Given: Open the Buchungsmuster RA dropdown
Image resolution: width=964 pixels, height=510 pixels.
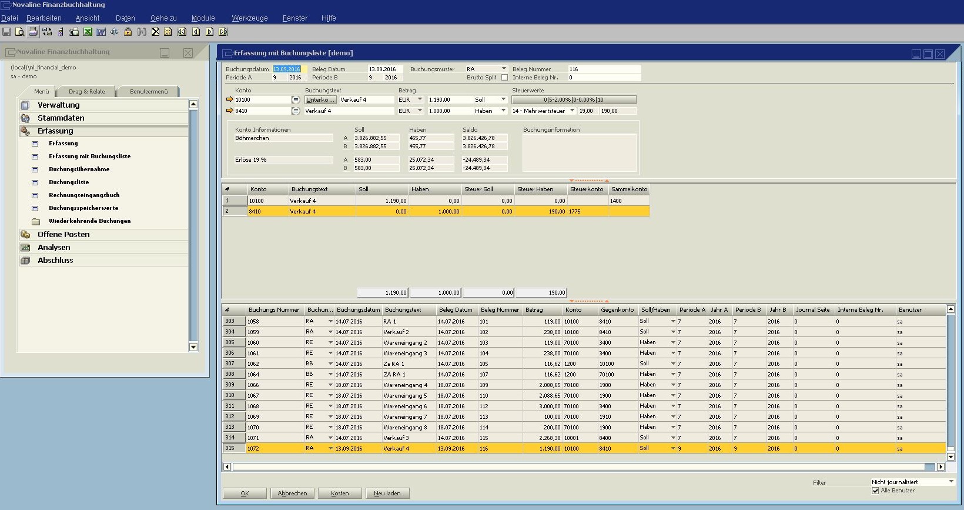Looking at the screenshot, I should coord(504,69).
